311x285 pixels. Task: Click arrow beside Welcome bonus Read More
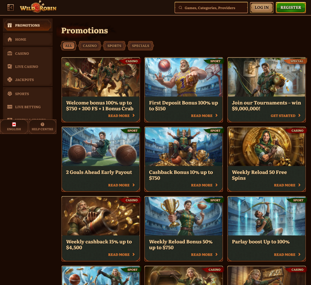point(134,115)
